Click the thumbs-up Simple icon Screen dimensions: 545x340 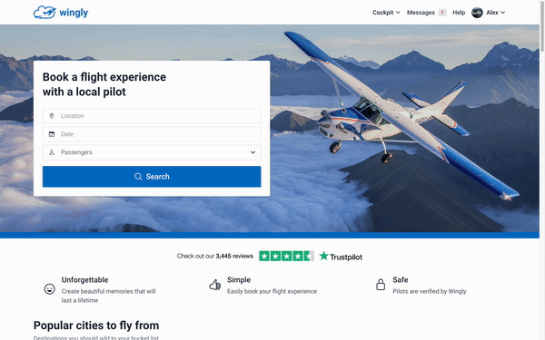[x=214, y=285]
